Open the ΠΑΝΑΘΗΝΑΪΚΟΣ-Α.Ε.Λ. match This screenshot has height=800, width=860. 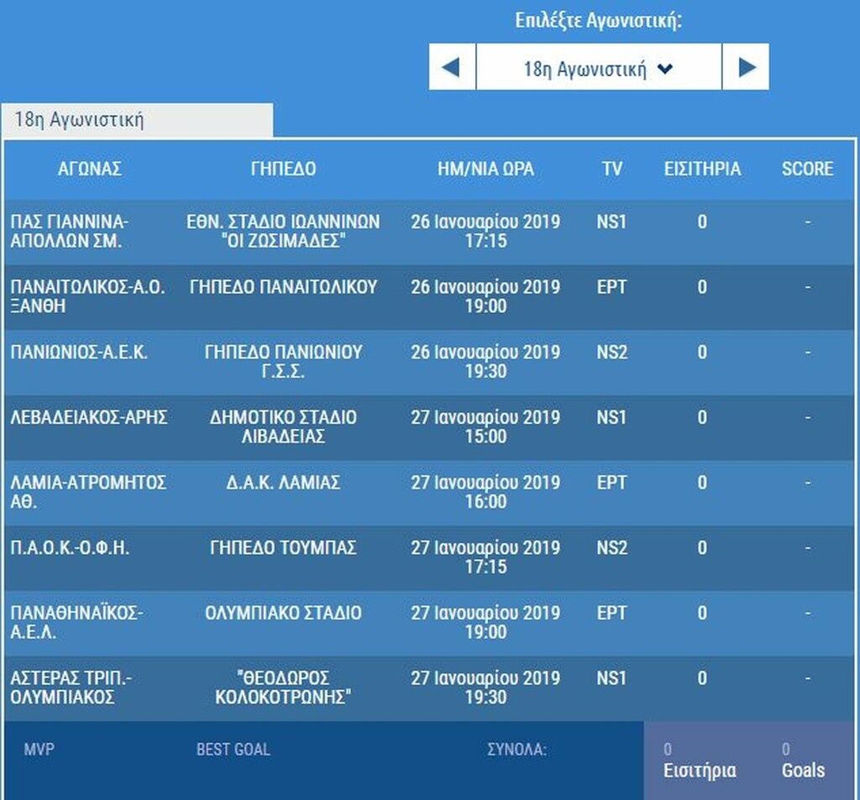76,622
